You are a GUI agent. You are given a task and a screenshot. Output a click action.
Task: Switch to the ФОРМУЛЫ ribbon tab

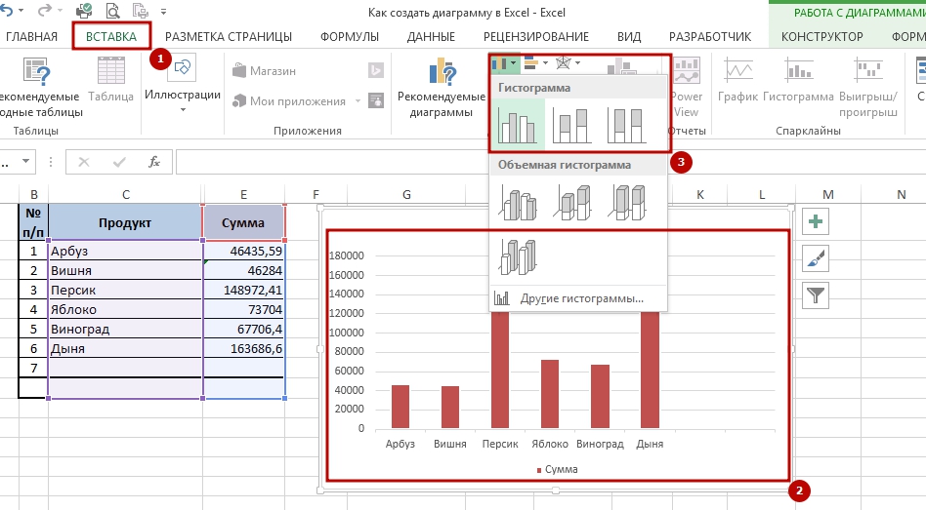tap(350, 37)
